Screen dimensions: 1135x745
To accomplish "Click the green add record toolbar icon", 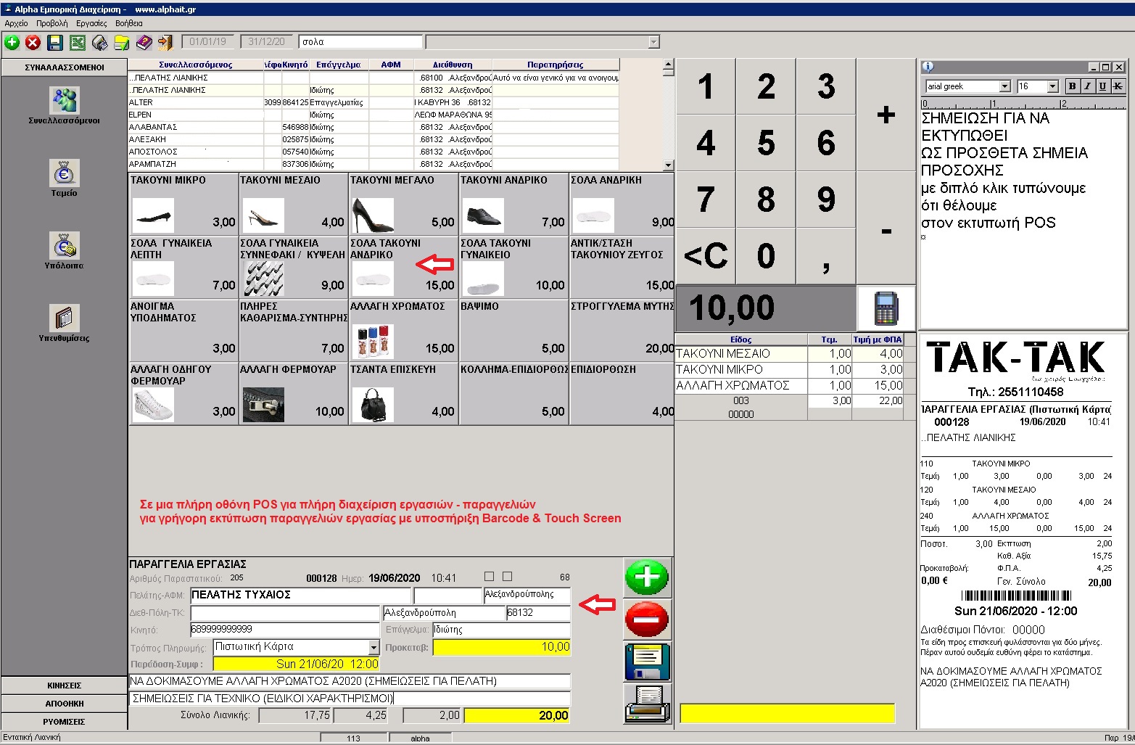I will tap(12, 43).
